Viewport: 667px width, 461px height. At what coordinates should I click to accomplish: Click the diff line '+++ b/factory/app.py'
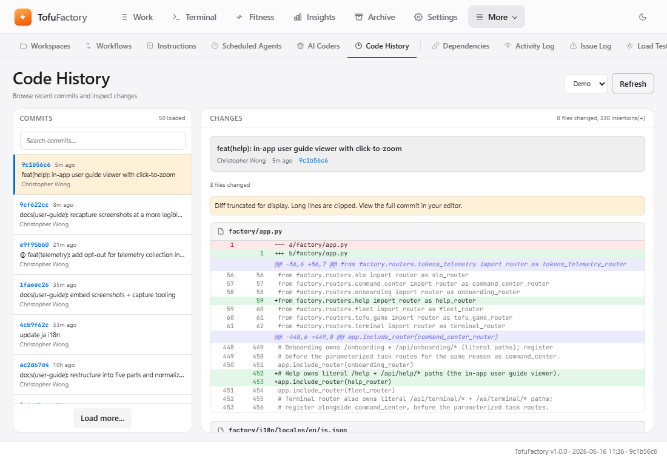pos(427,254)
